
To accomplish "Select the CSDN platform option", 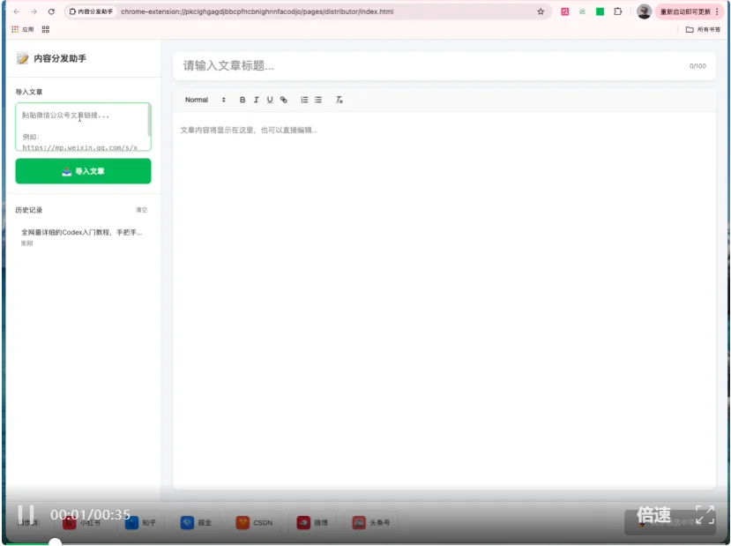I will pos(255,522).
